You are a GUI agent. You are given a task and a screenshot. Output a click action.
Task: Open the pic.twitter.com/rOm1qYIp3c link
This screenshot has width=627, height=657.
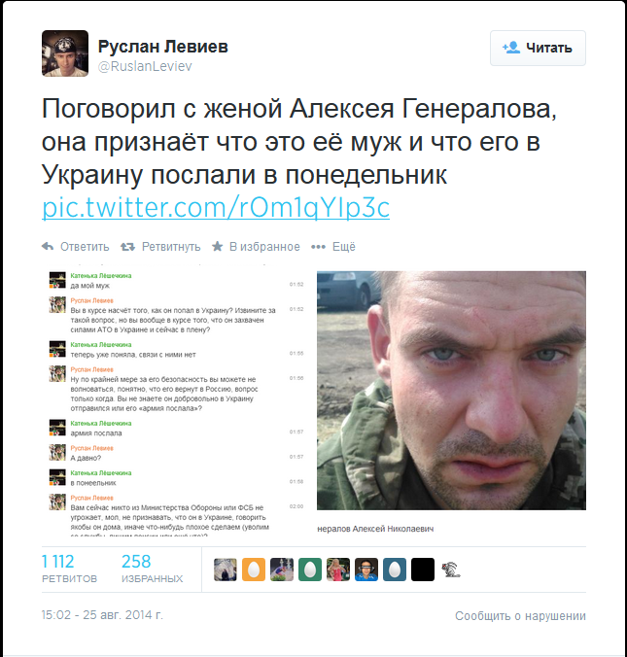(216, 207)
